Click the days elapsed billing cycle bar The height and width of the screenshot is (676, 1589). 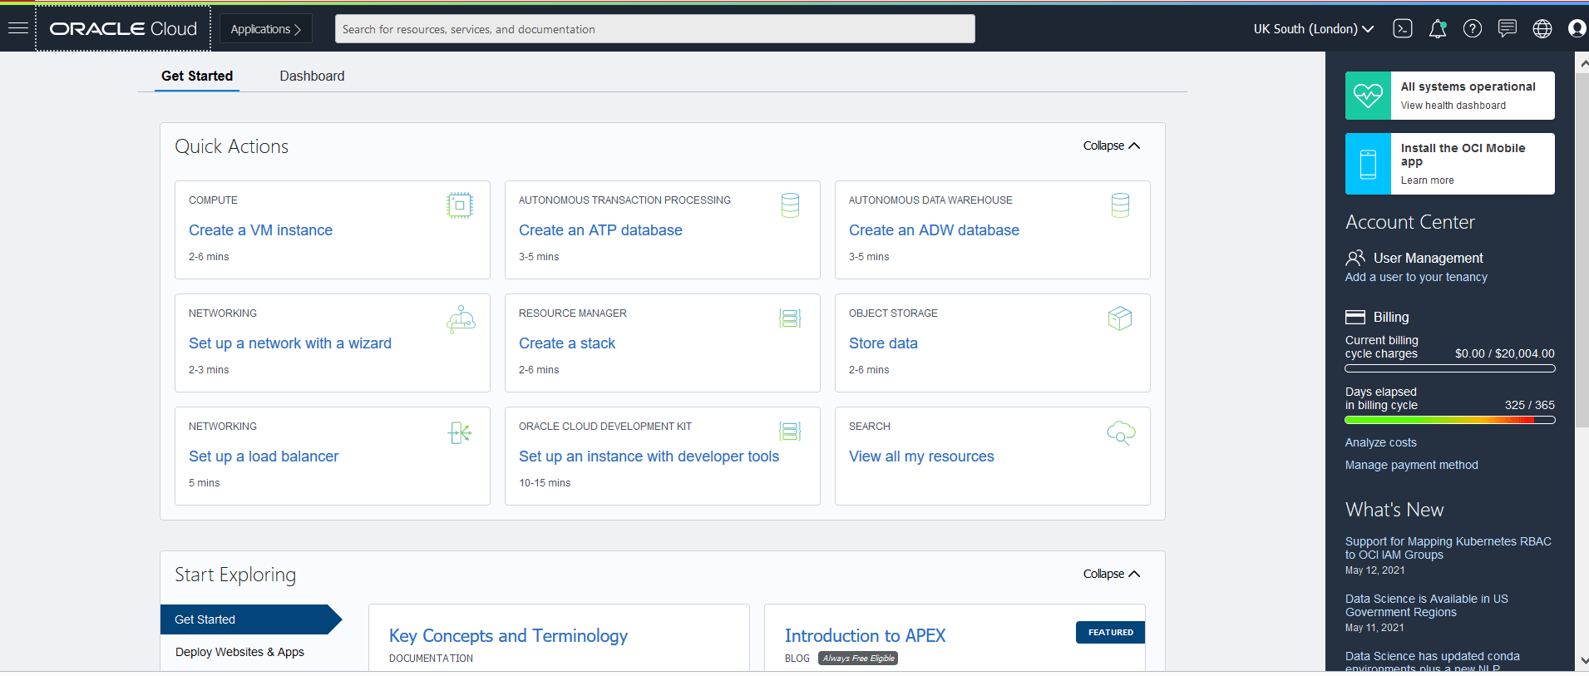1449,421
